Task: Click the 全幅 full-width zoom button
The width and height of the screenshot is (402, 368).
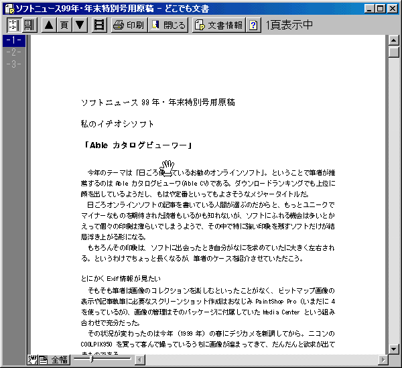Action: click(59, 360)
